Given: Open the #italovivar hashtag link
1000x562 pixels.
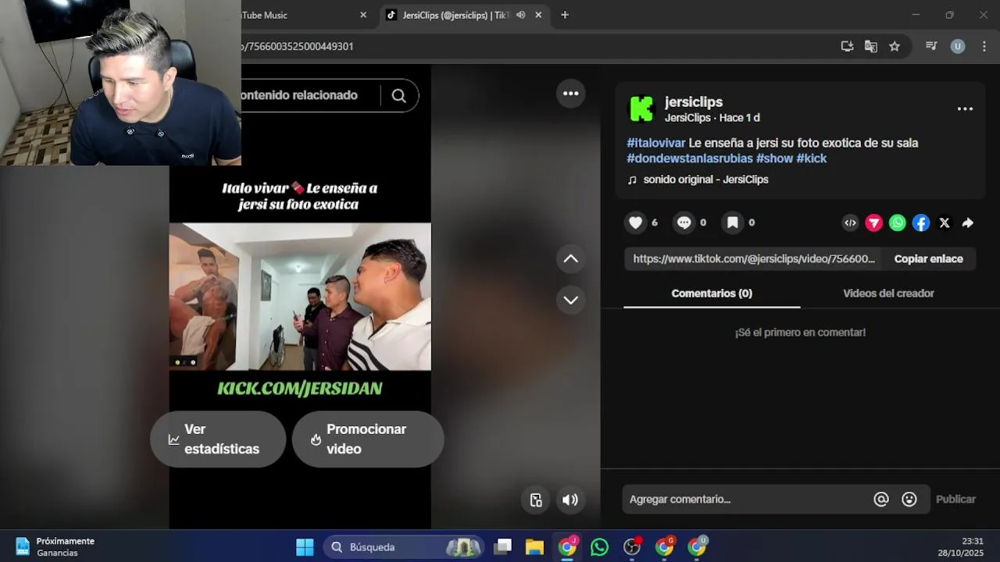Looking at the screenshot, I should [656, 143].
